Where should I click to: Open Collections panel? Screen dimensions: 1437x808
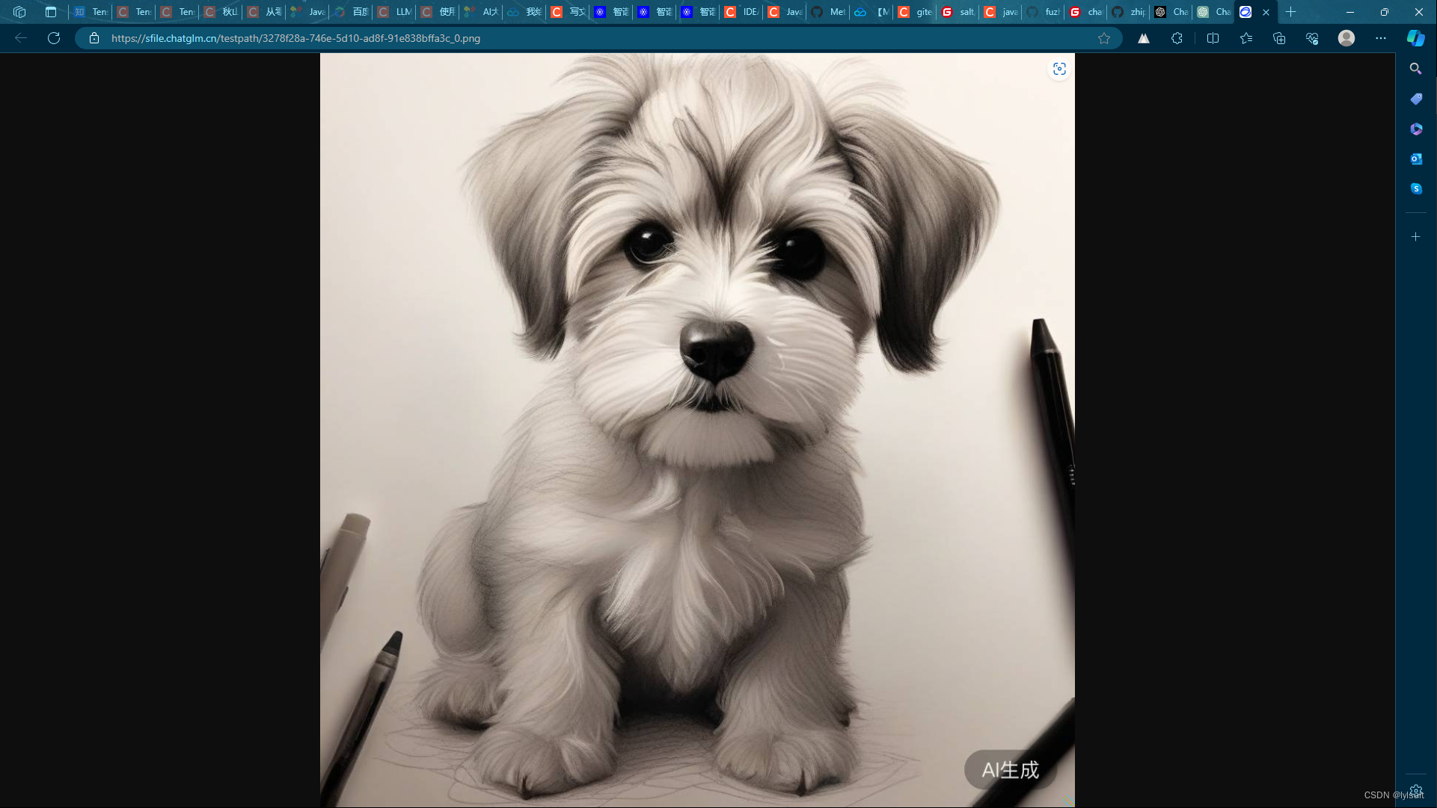[1278, 38]
